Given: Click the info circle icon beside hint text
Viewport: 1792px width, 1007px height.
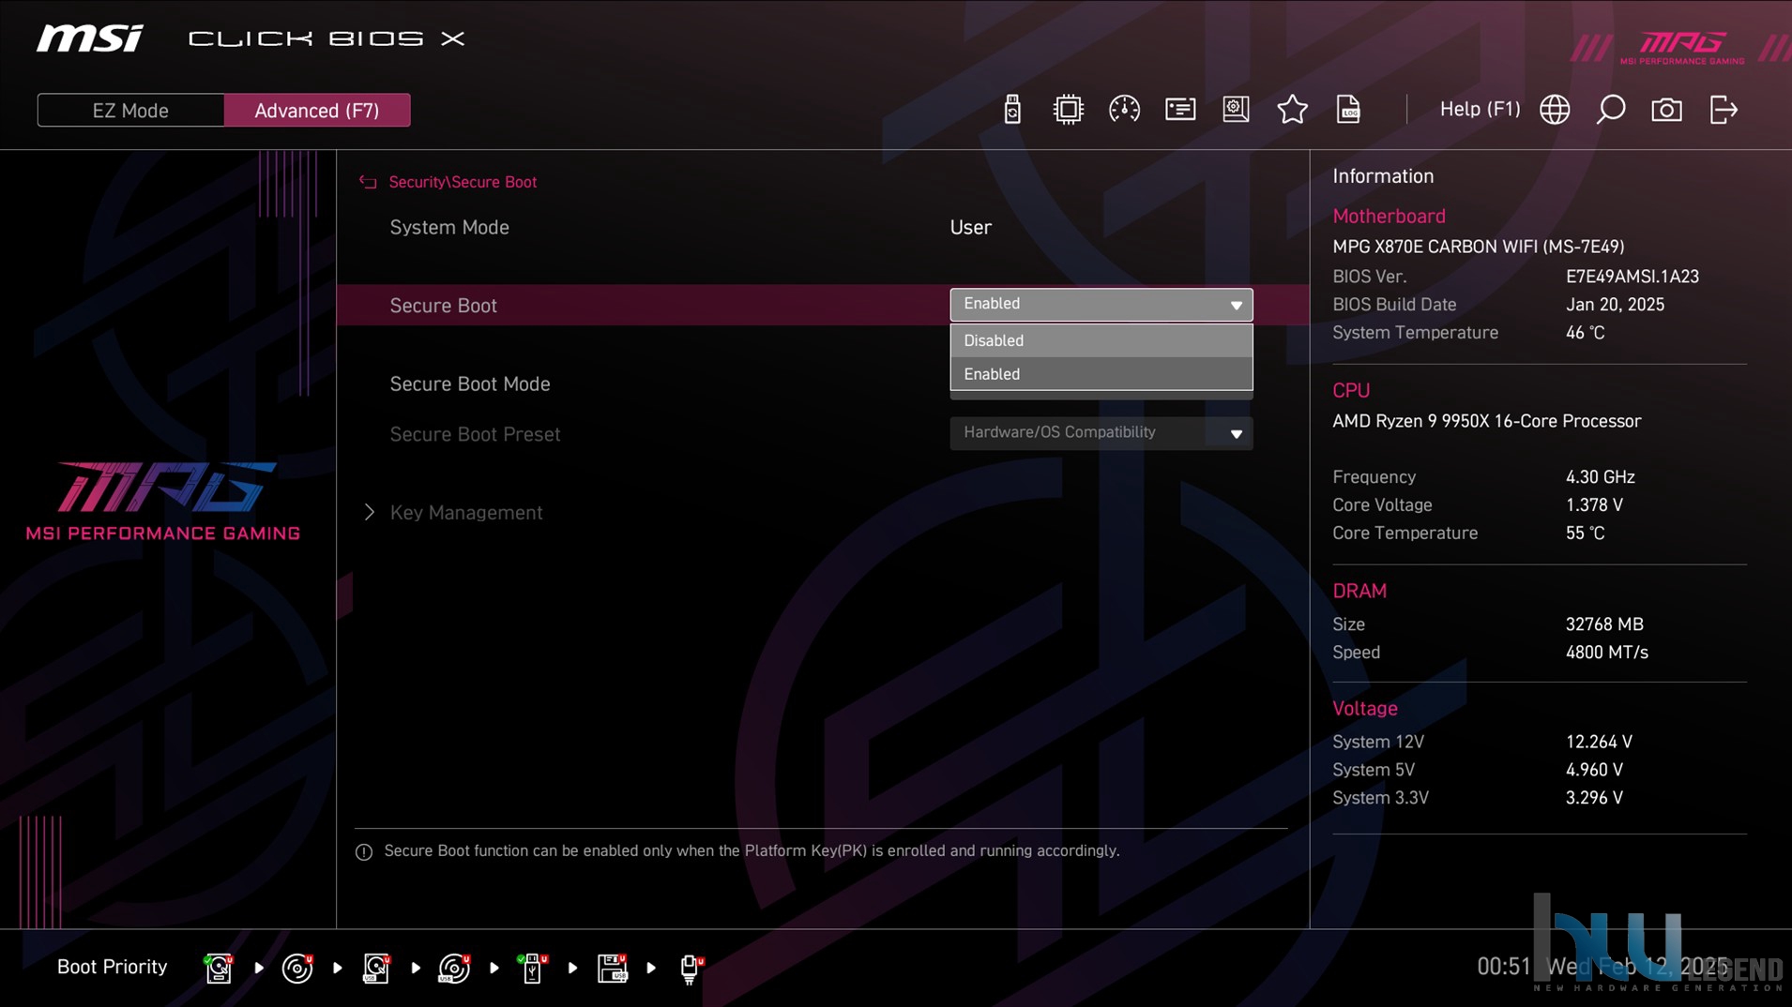Looking at the screenshot, I should point(364,852).
